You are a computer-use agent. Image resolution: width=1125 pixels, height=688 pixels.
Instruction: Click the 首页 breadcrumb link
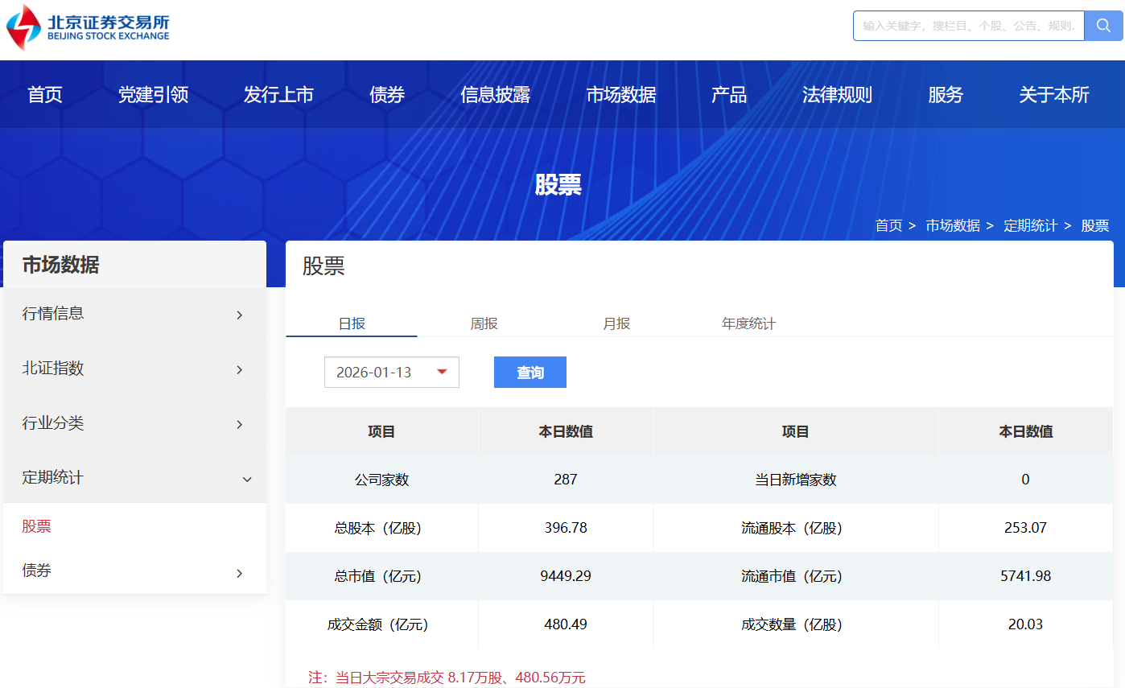pyautogui.click(x=888, y=225)
